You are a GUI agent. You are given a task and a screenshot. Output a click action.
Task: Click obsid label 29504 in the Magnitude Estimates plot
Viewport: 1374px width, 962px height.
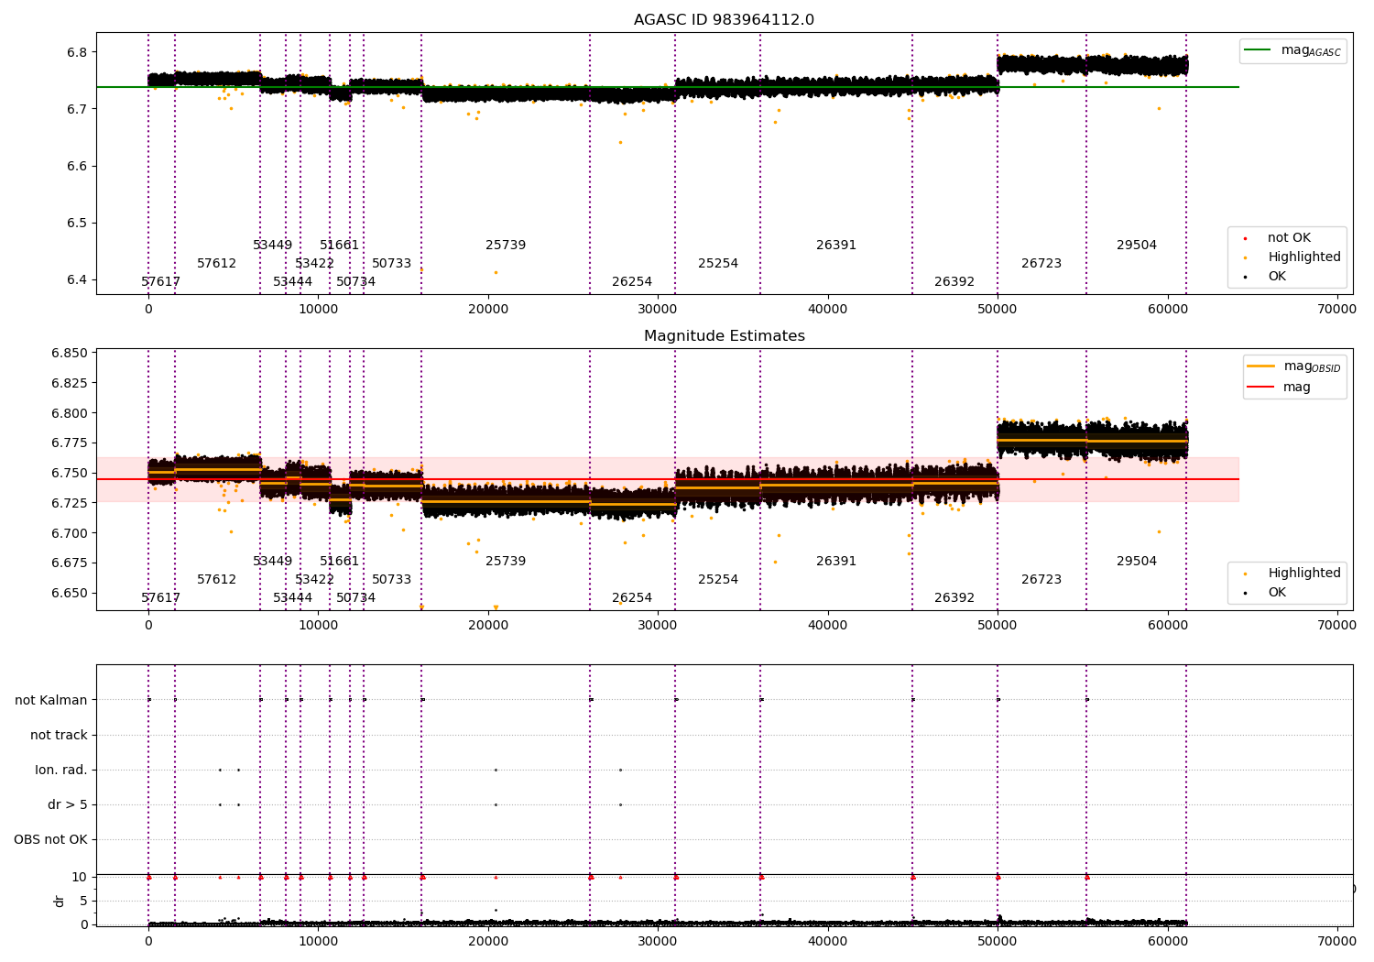tap(1137, 562)
